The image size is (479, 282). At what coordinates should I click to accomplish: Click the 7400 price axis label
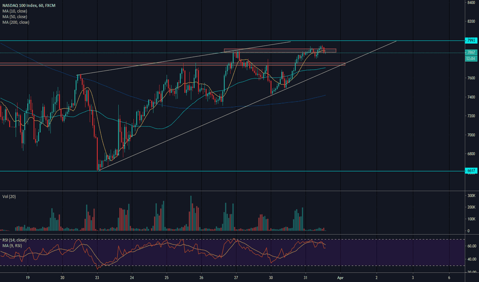[471, 97]
